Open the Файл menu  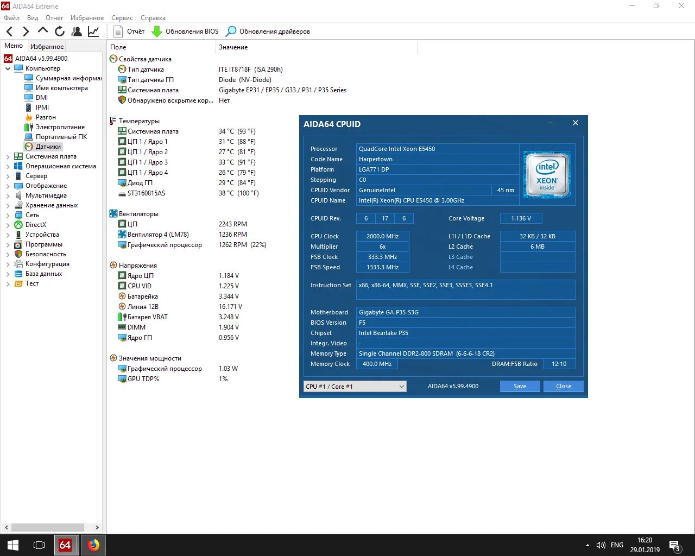click(11, 18)
